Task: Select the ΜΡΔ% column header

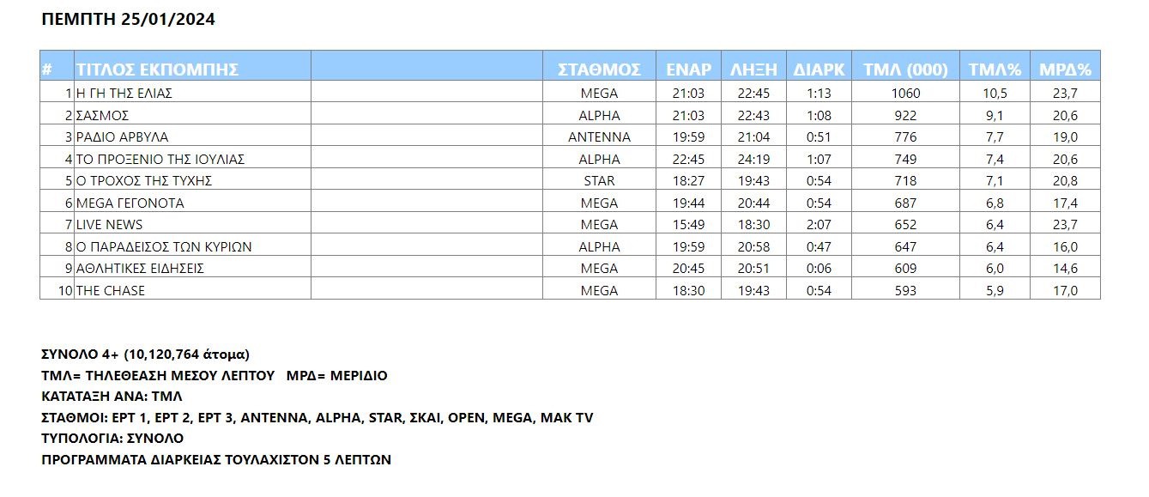Action: 1065,70
